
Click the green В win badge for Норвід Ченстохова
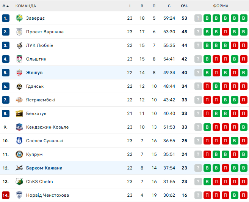234,195
